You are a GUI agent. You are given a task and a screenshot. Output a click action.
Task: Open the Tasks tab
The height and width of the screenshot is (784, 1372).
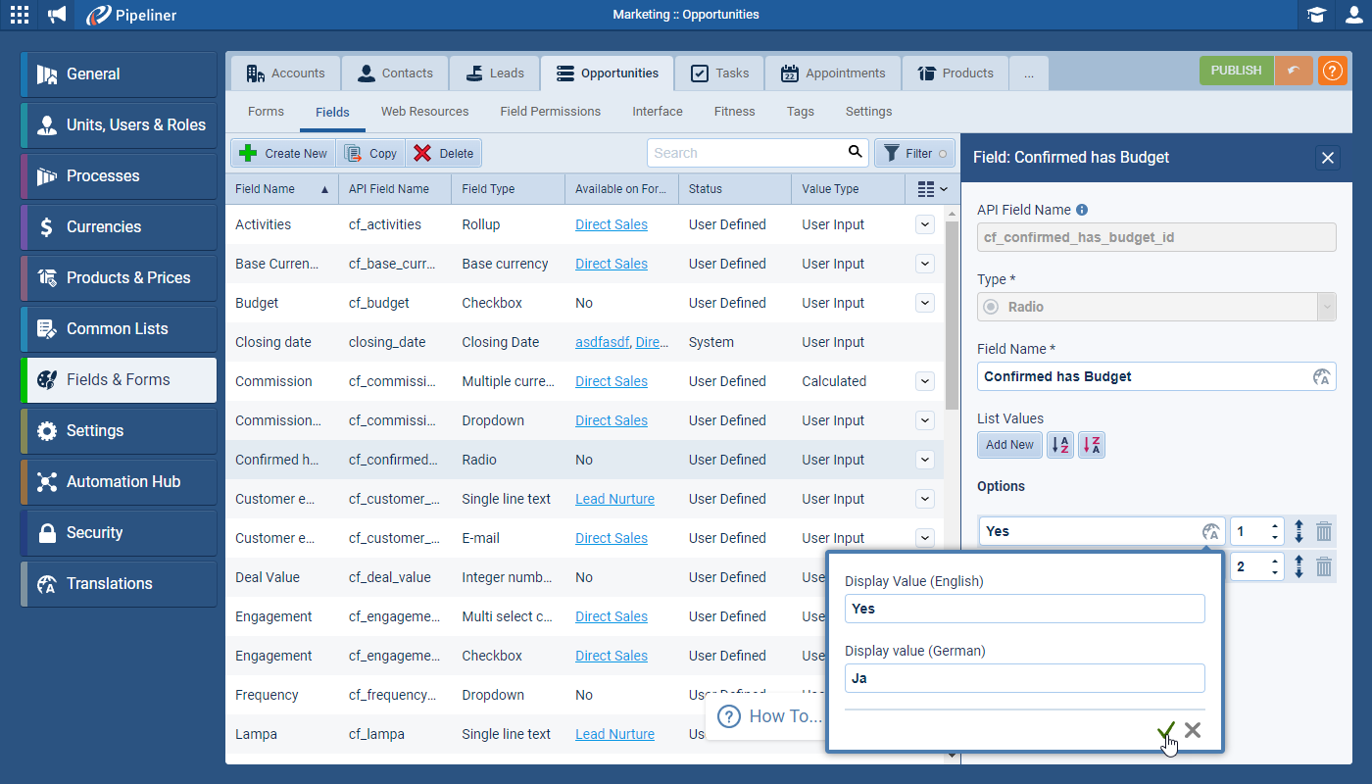pos(718,72)
